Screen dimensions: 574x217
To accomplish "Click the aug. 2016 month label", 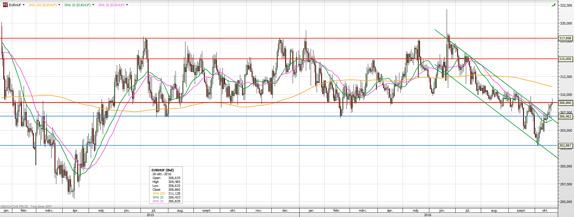I will pos(494,210).
